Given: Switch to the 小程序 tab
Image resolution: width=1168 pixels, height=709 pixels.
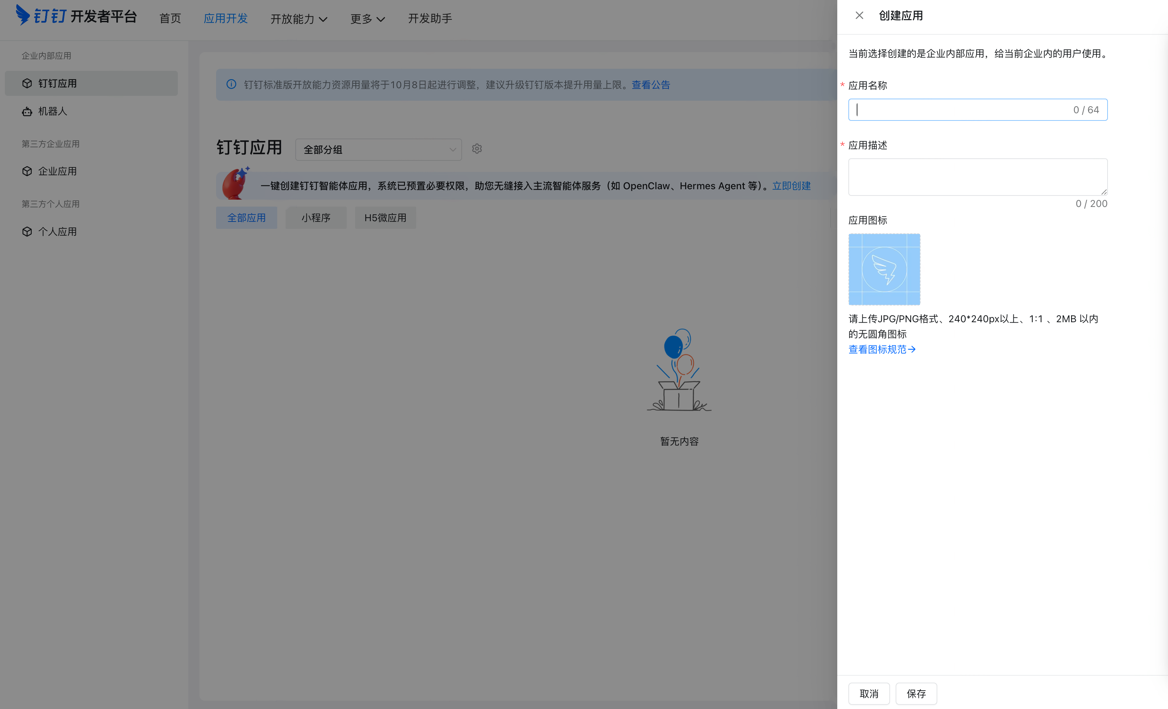Looking at the screenshot, I should click(316, 218).
